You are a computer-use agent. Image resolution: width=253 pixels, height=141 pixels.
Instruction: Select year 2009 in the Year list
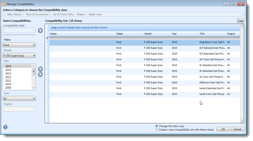coord(17,88)
